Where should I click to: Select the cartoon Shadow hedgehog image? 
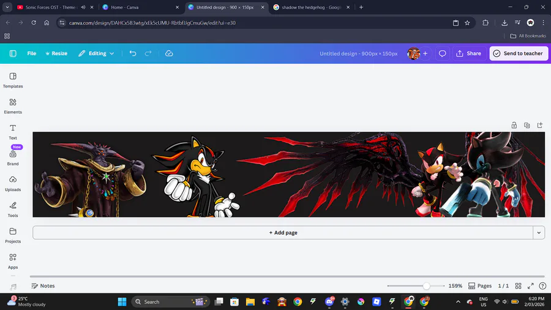[x=196, y=176]
